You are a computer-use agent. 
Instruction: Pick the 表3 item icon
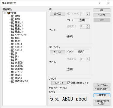(13, 60)
